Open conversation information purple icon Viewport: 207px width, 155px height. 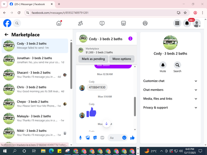coord(130,38)
